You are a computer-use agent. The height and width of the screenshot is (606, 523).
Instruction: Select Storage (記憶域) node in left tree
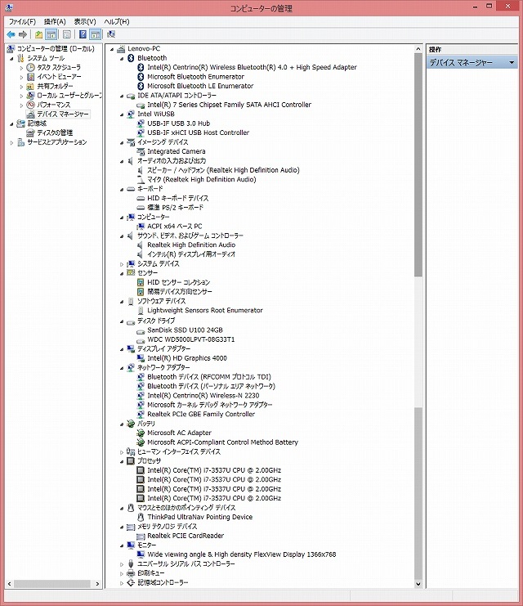(x=37, y=123)
